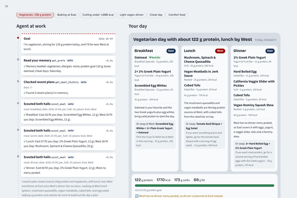Select the 'Cheat day' chip
297x198 pixels.
click(156, 15)
